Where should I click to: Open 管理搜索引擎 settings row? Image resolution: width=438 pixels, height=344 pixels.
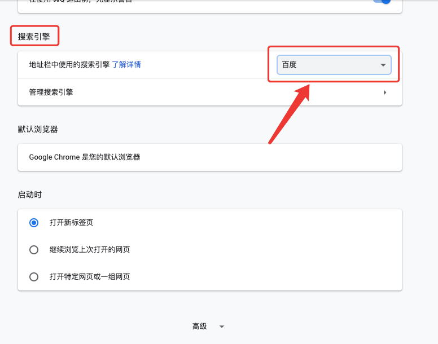click(210, 92)
